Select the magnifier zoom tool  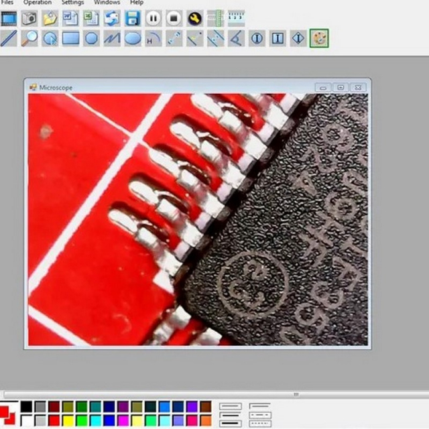(29, 38)
